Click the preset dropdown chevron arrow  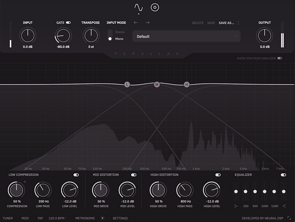tap(236, 36)
